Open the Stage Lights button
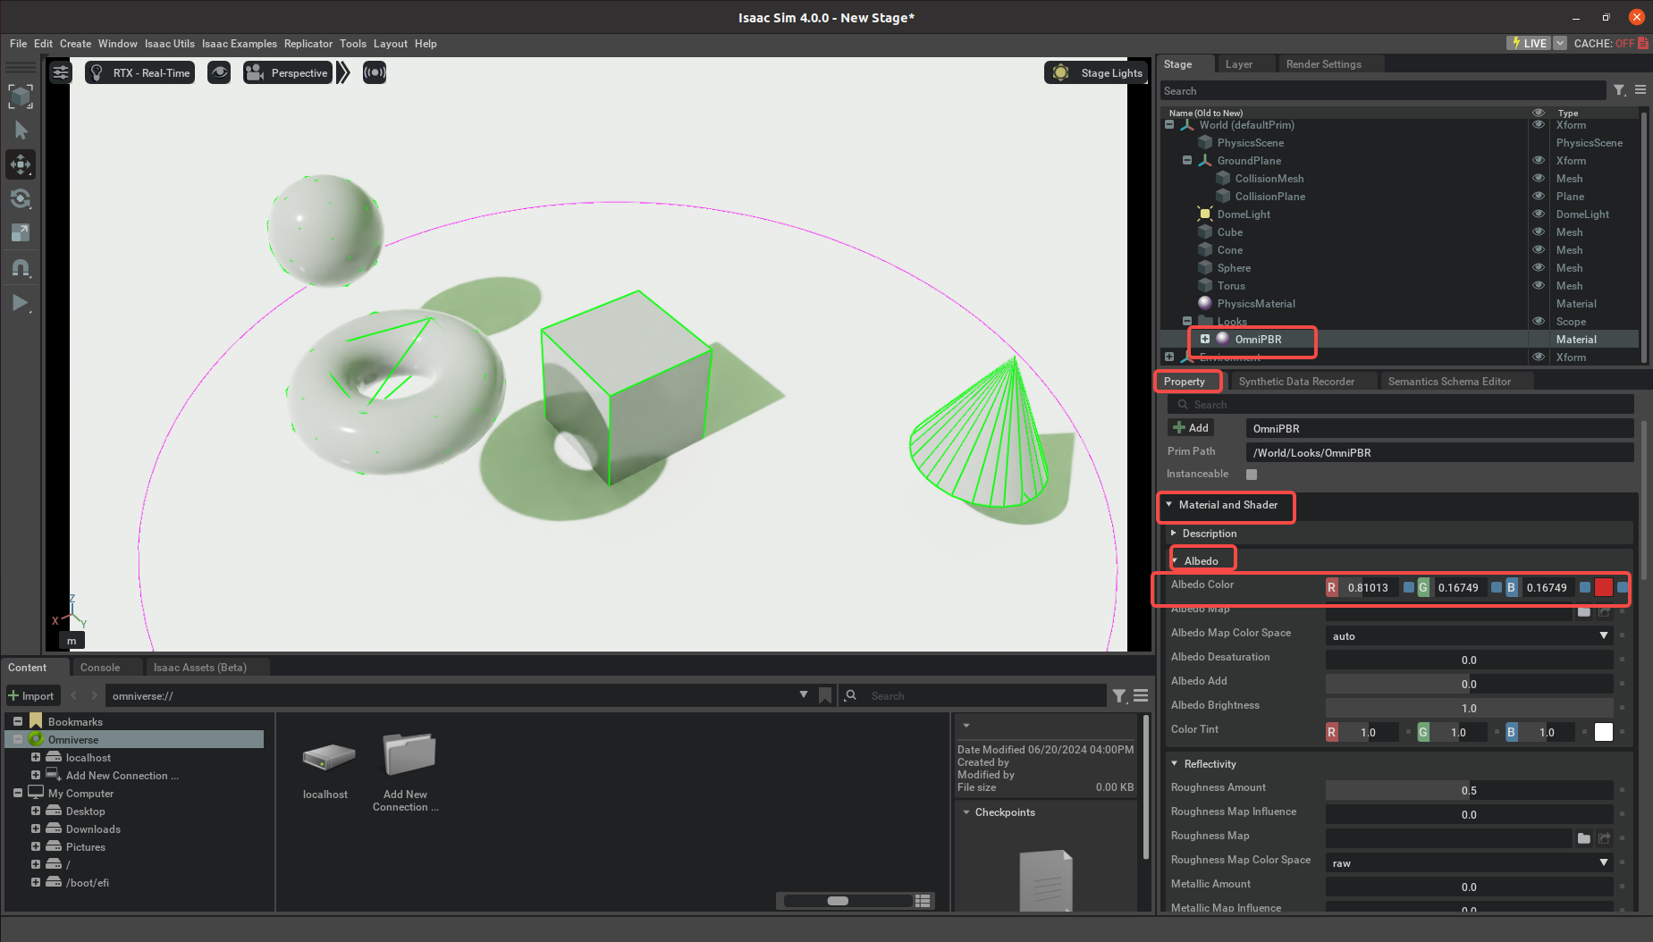This screenshot has height=942, width=1653. click(1096, 72)
